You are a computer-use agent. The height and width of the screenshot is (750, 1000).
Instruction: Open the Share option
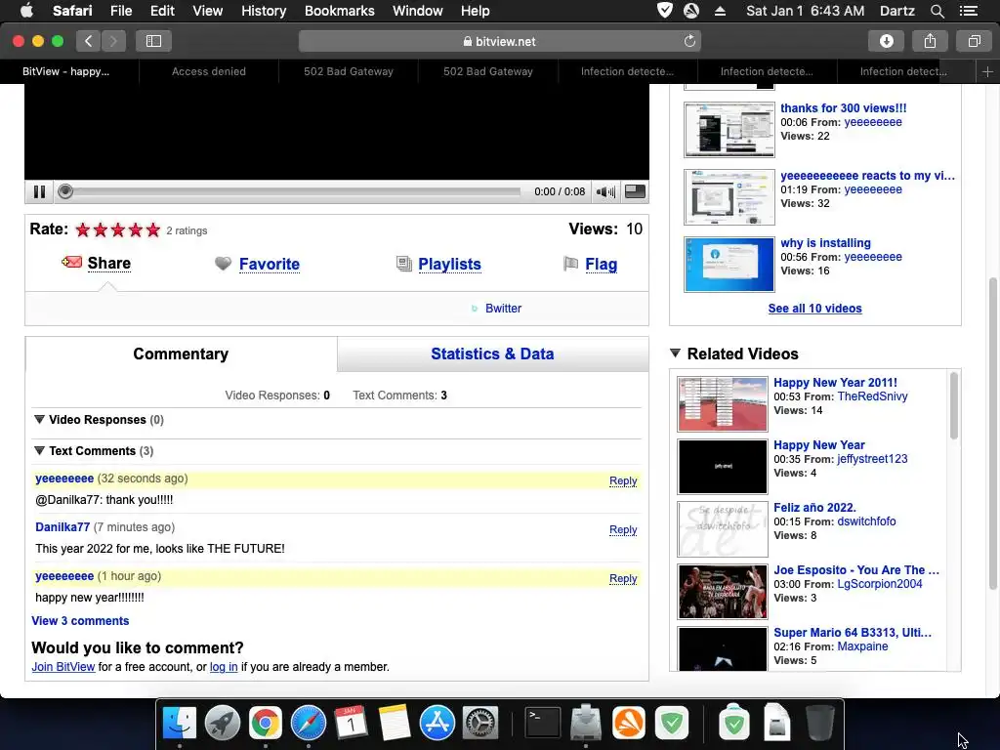tap(109, 264)
